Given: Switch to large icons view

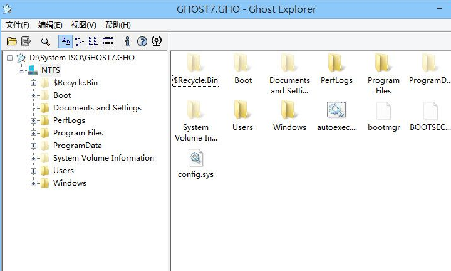Looking at the screenshot, I should pyautogui.click(x=65, y=41).
